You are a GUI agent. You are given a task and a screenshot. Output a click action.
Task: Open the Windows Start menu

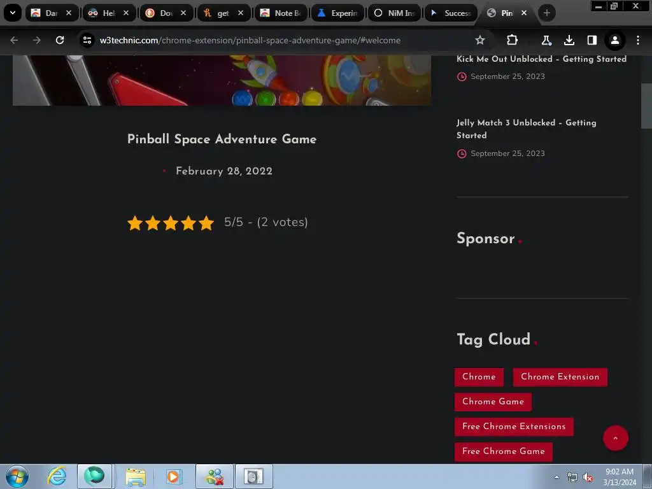pyautogui.click(x=17, y=476)
